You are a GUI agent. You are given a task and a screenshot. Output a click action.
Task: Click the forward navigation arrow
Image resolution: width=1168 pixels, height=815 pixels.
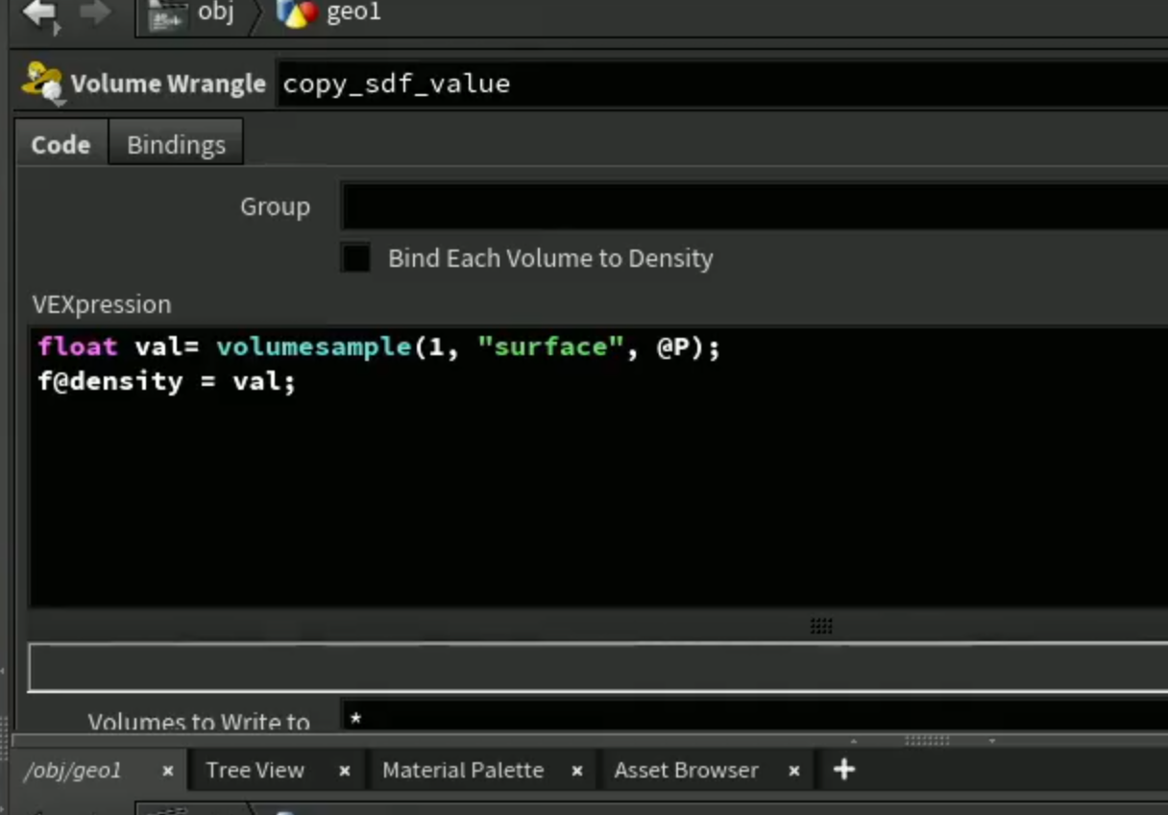tap(94, 12)
